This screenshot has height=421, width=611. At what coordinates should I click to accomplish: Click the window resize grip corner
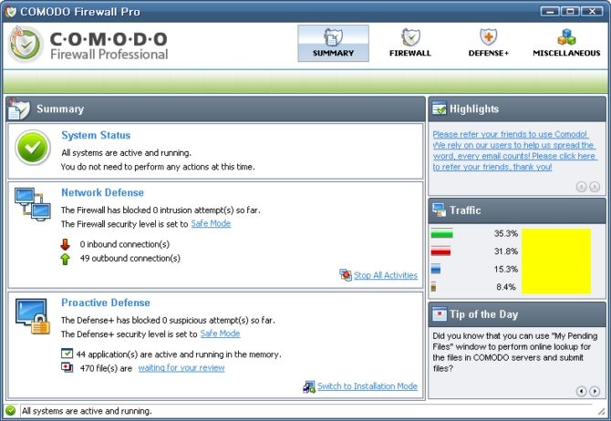click(601, 411)
